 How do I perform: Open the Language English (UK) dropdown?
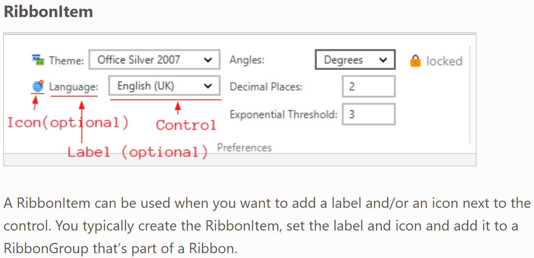pyautogui.click(x=164, y=86)
